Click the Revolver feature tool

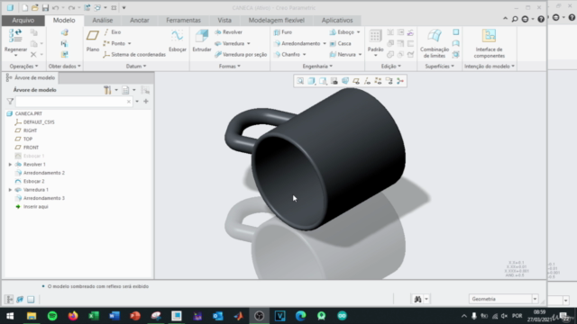pos(228,32)
